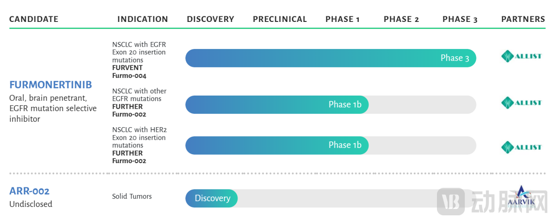
Task: Click Phase 1b bar for other EGFR mutations
Action: click(277, 104)
